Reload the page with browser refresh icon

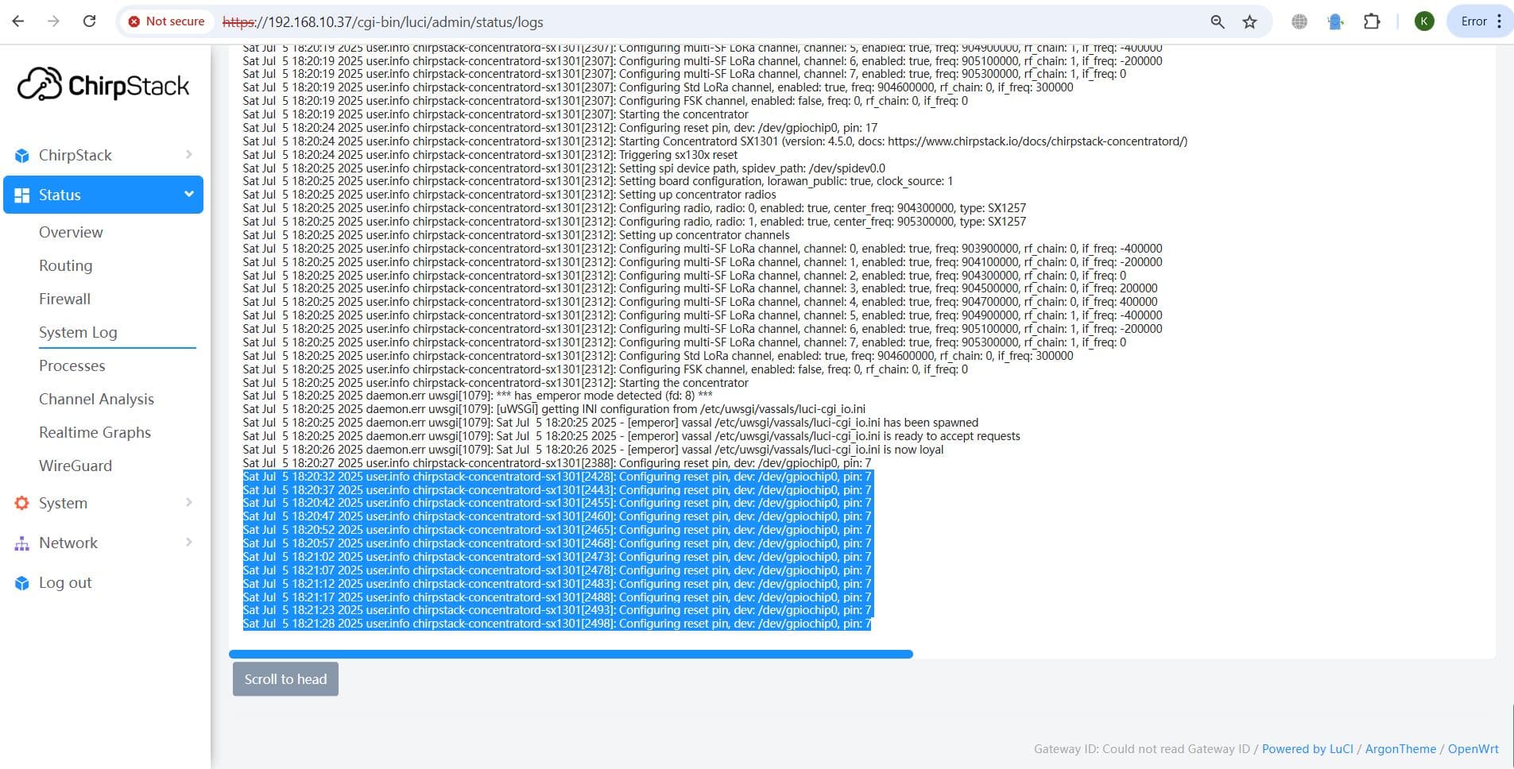coord(89,21)
